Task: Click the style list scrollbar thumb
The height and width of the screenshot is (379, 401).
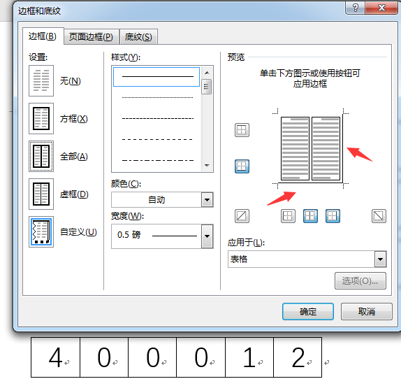Action: pos(207,87)
